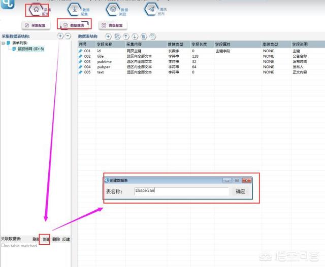Move field down with the down-arrow icon
The height and width of the screenshot is (267, 325).
tap(135, 36)
